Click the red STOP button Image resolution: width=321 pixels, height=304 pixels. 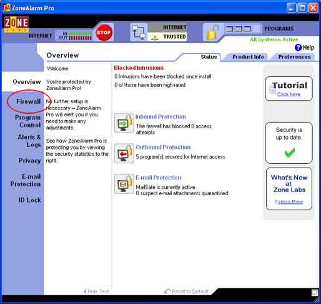tap(104, 33)
